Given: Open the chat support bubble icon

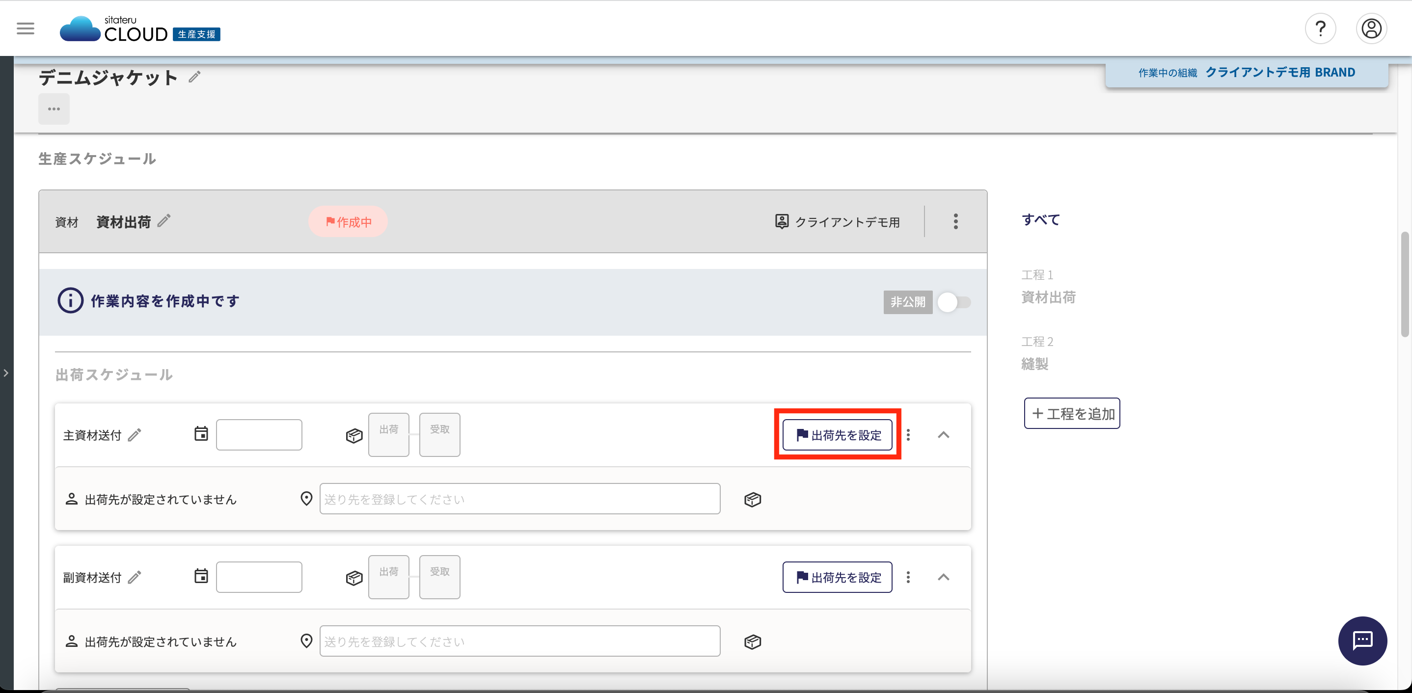Looking at the screenshot, I should pyautogui.click(x=1363, y=641).
